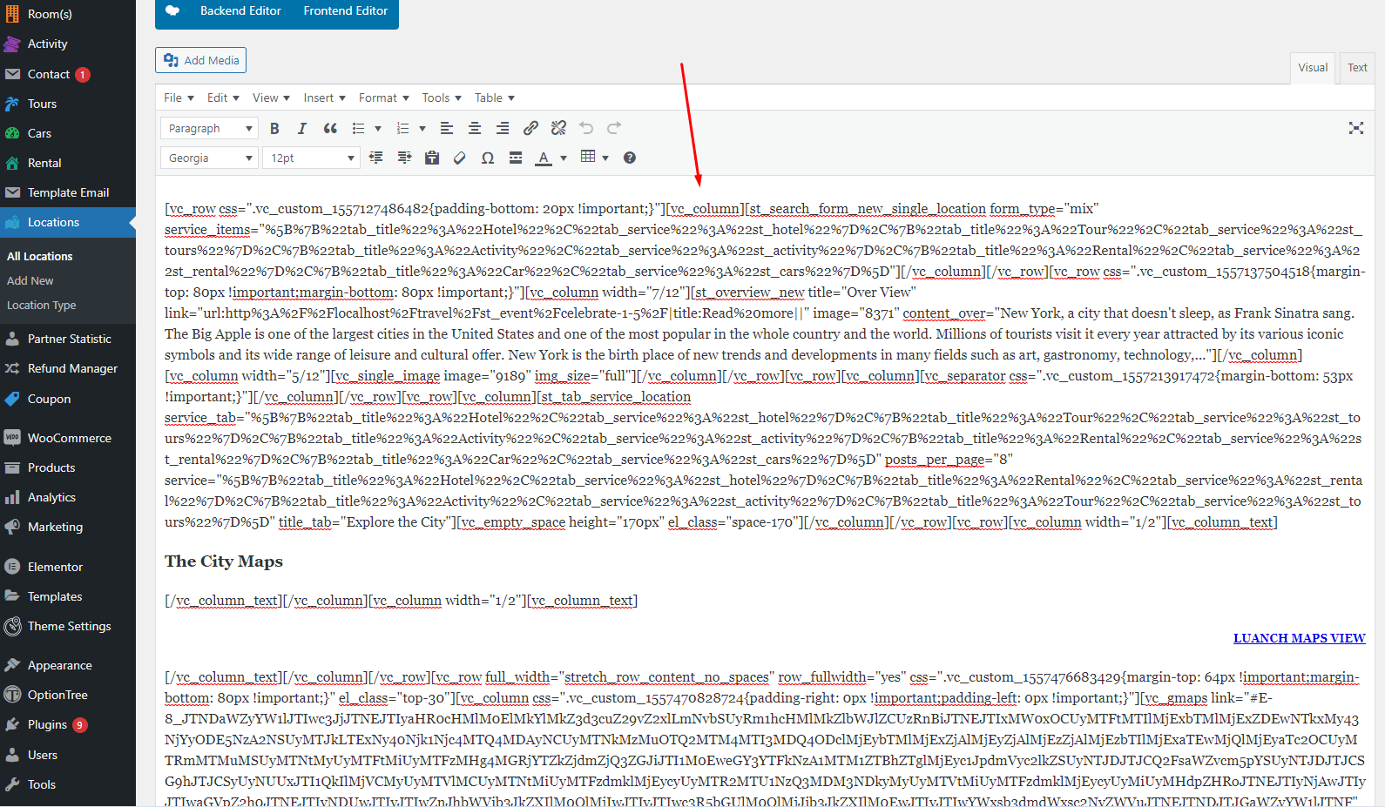Click the clear formatting eraser icon
1385x807 pixels.
pos(460,158)
